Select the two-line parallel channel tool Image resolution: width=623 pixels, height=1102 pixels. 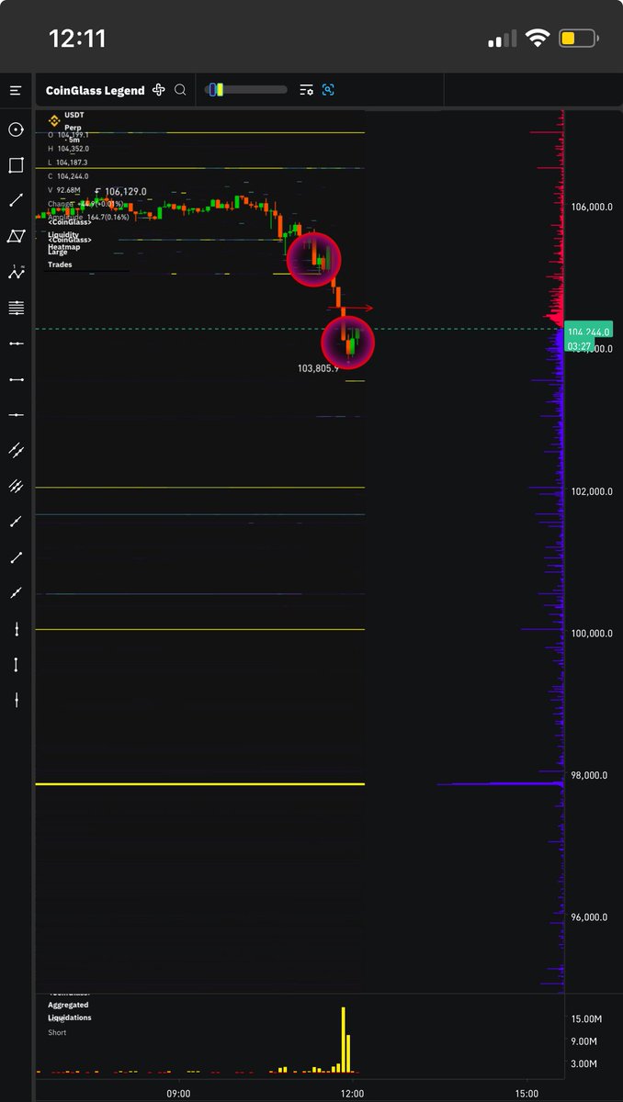16,450
